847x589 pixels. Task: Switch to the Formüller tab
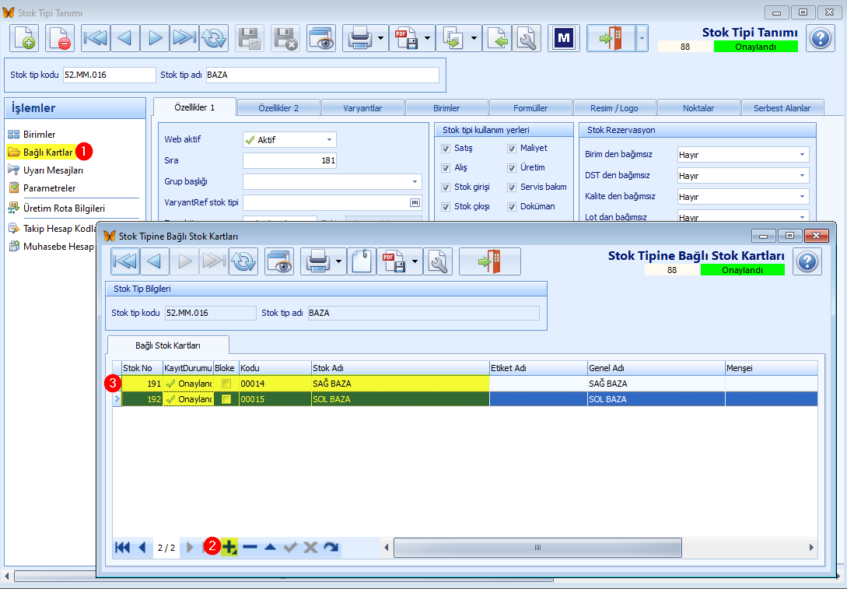[530, 108]
